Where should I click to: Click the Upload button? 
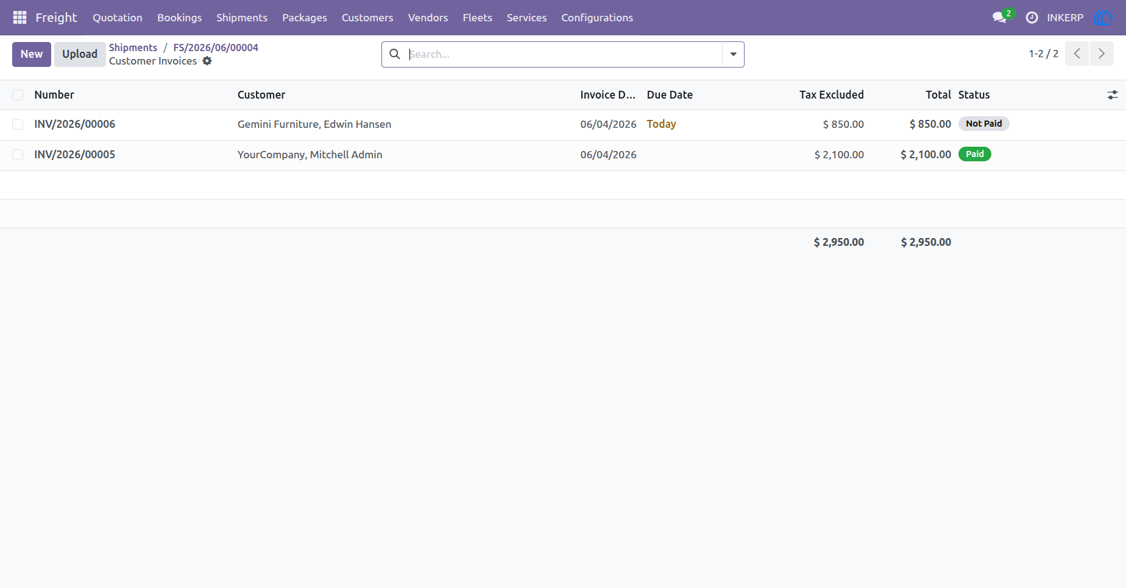[80, 54]
